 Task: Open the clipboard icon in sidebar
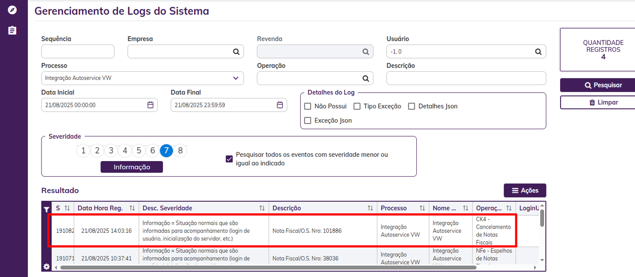12,30
